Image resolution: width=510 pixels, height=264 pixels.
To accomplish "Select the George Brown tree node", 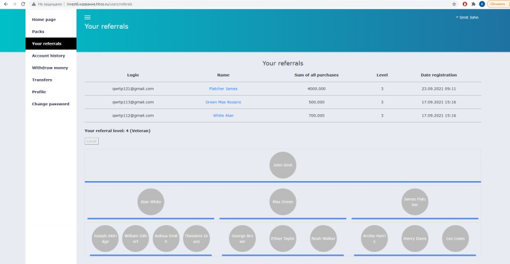I will pyautogui.click(x=242, y=238).
